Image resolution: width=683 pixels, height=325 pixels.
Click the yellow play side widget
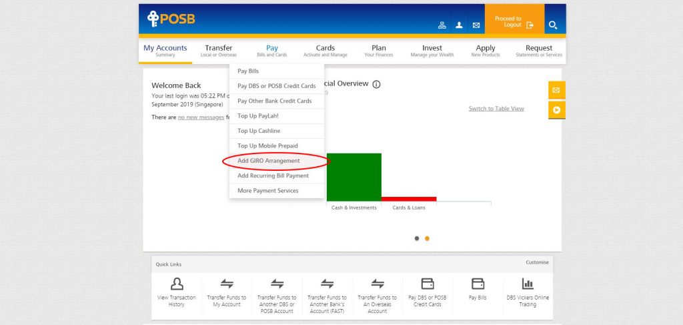(556, 110)
